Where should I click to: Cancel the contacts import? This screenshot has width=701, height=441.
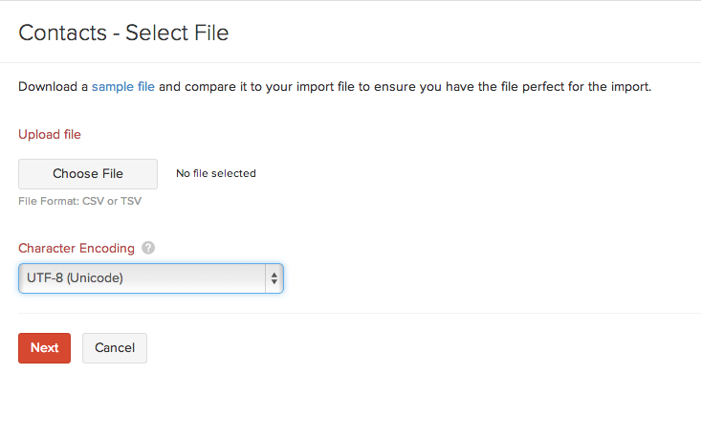(x=115, y=348)
